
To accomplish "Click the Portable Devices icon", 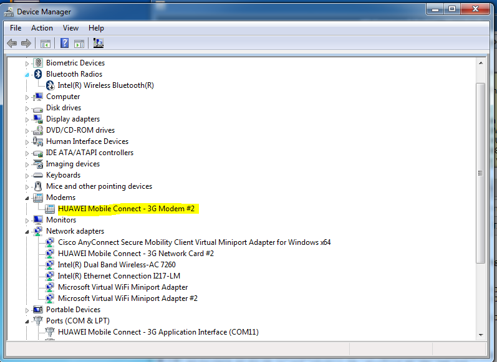I will pyautogui.click(x=38, y=310).
